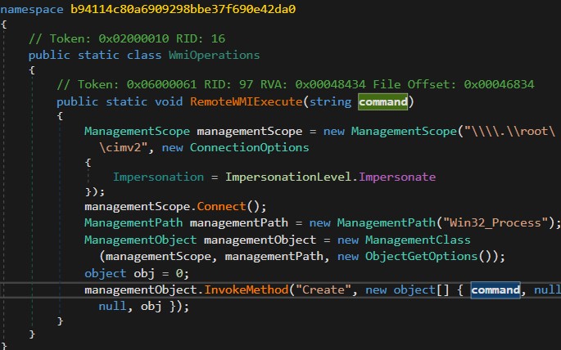The height and width of the screenshot is (350, 561).
Task: Click the Connect method call
Action: [x=221, y=206]
